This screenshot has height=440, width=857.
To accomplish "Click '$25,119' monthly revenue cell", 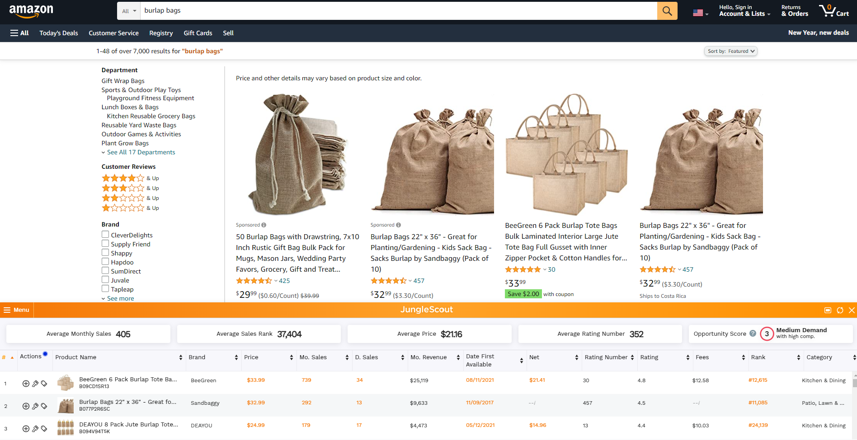I will pyautogui.click(x=419, y=380).
